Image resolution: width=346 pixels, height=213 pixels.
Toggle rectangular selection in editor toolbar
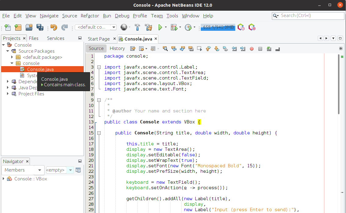click(x=200, y=48)
